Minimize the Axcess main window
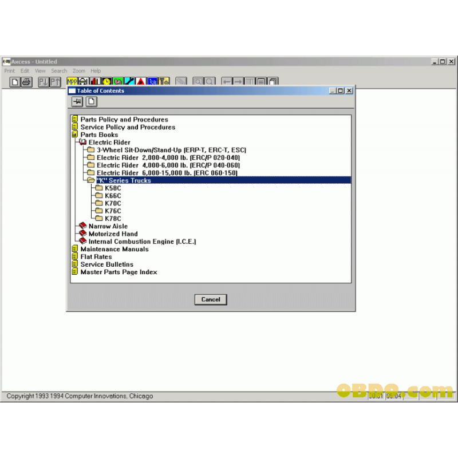458x458 pixels. click(435, 62)
